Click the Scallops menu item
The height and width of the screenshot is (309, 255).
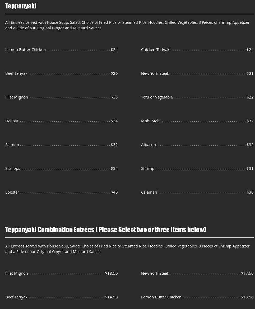(13, 168)
